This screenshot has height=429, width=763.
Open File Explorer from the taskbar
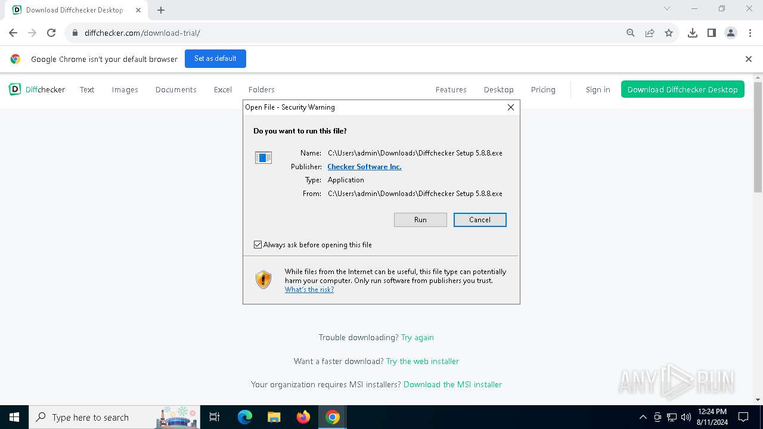(274, 417)
